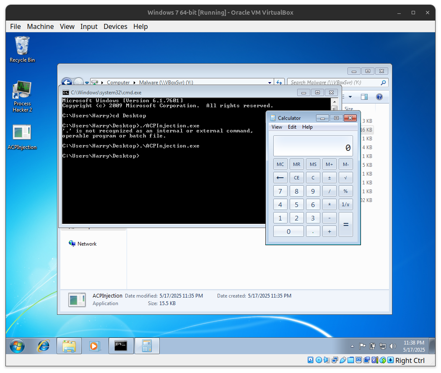The height and width of the screenshot is (373, 441).
Task: Open VirtualBox View menu
Action: [67, 26]
